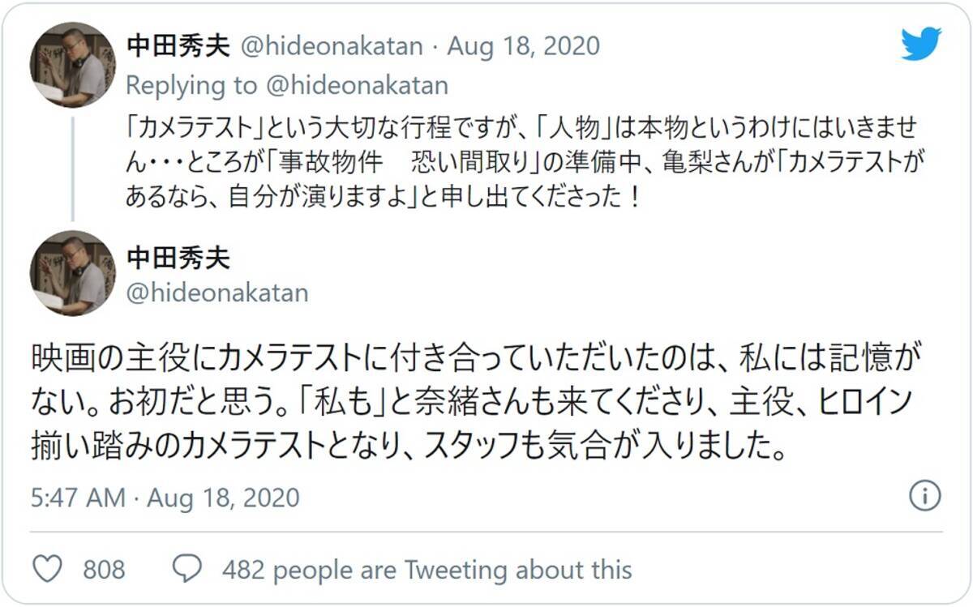
Task: Click the reply speech bubble icon
Action: point(188,569)
